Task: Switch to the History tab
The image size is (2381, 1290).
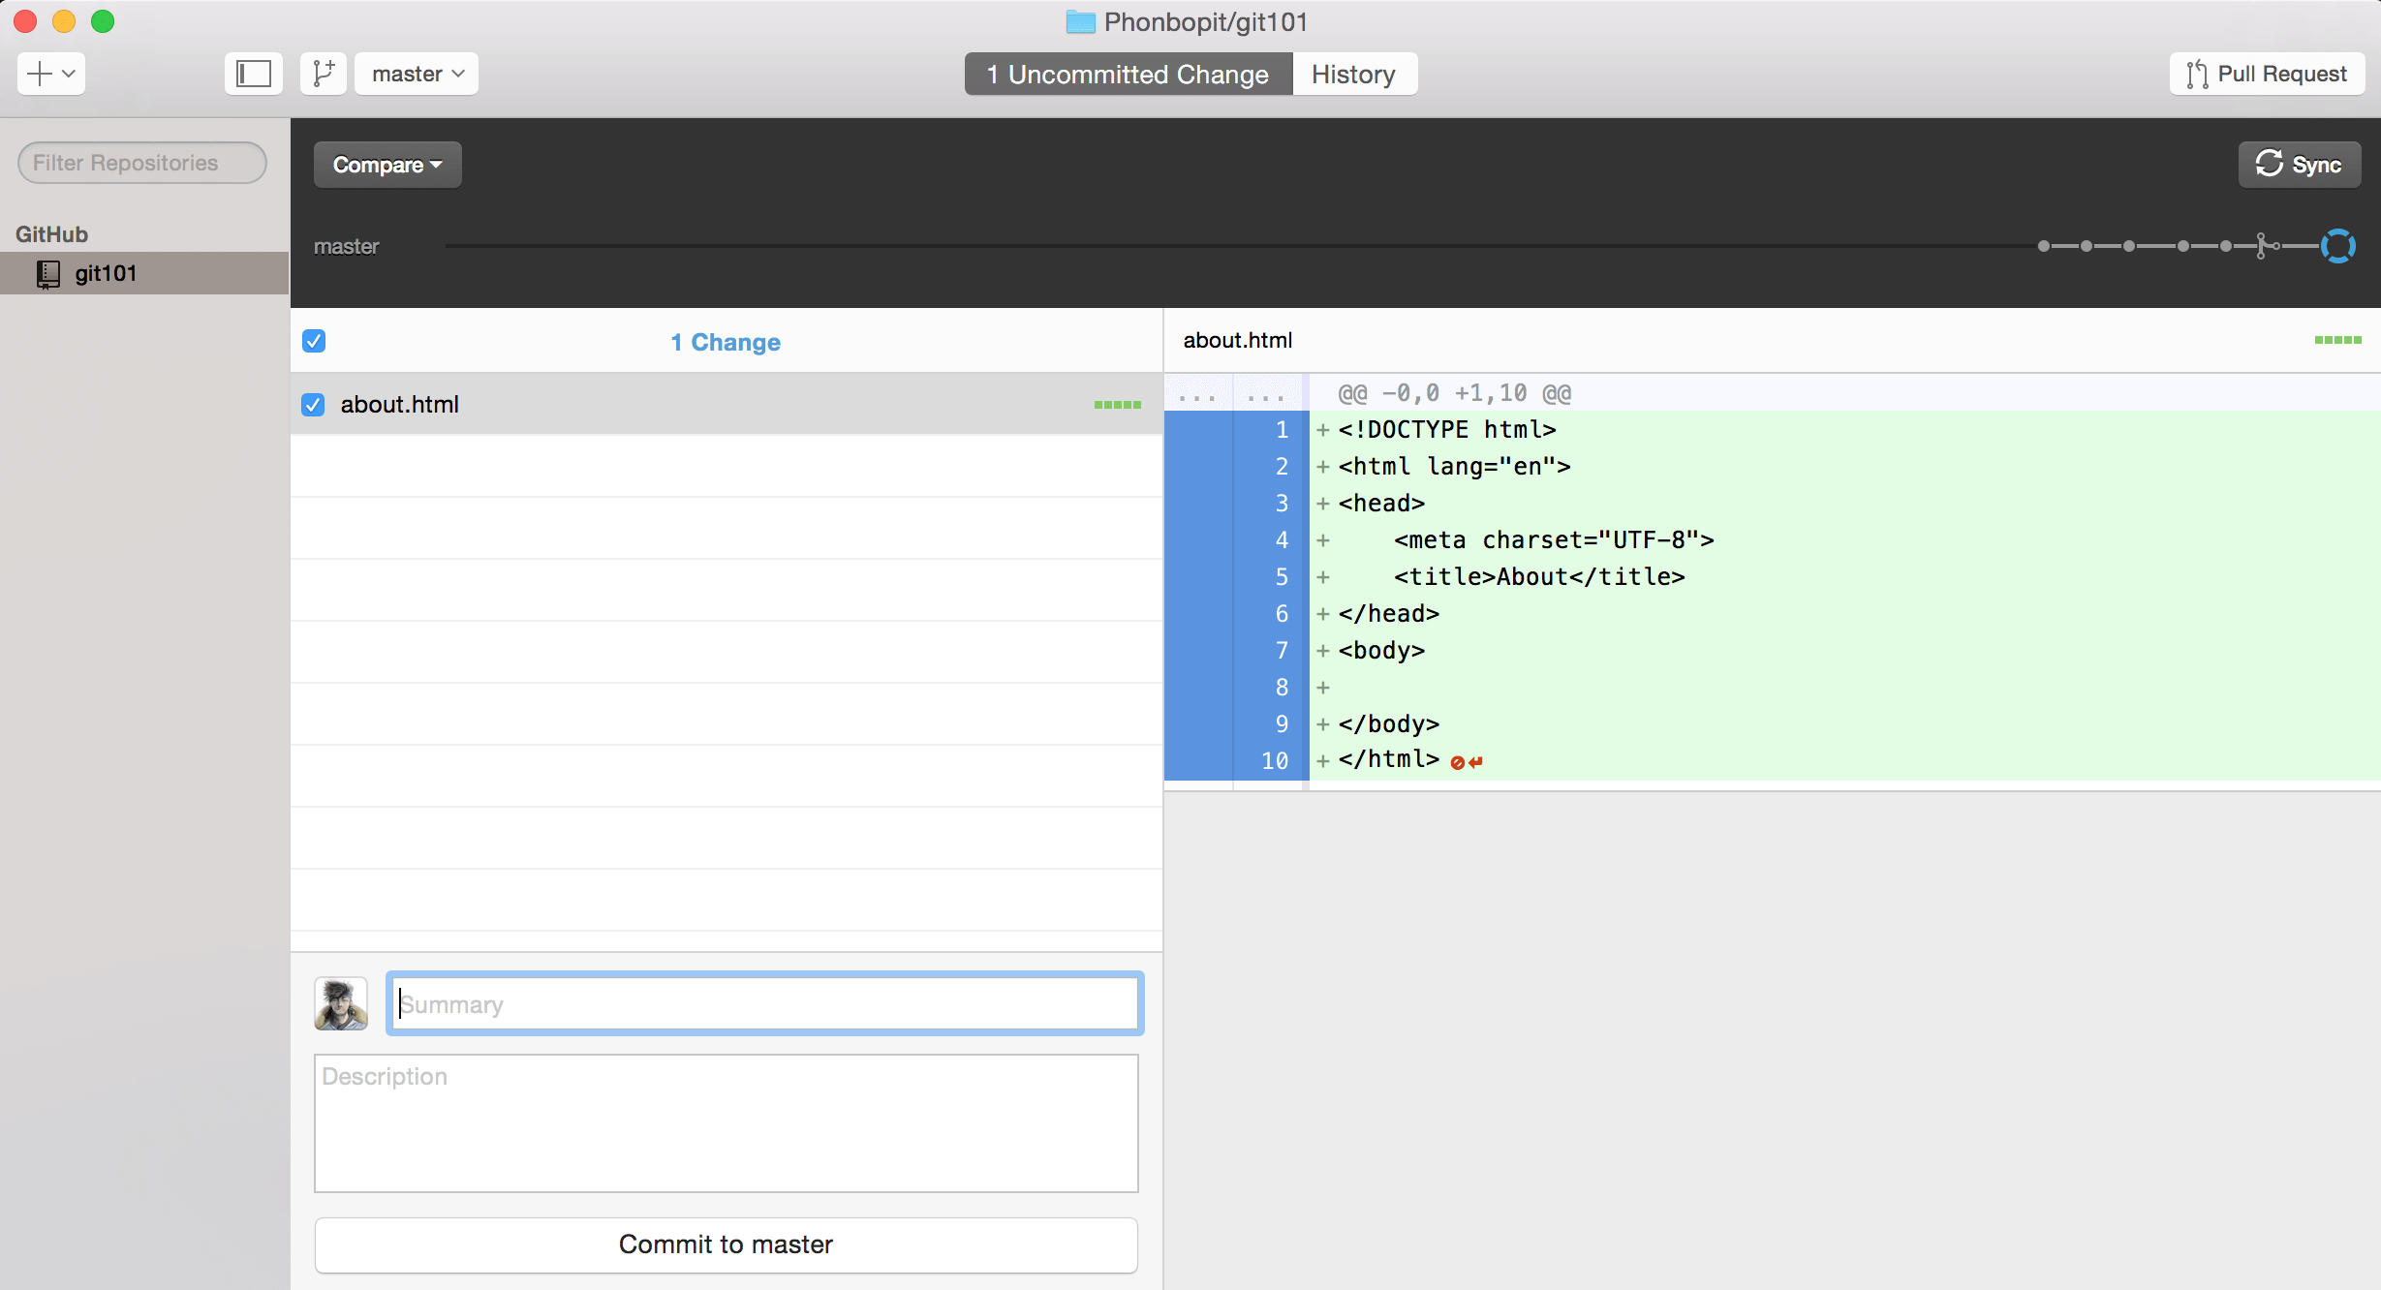Action: [x=1353, y=74]
